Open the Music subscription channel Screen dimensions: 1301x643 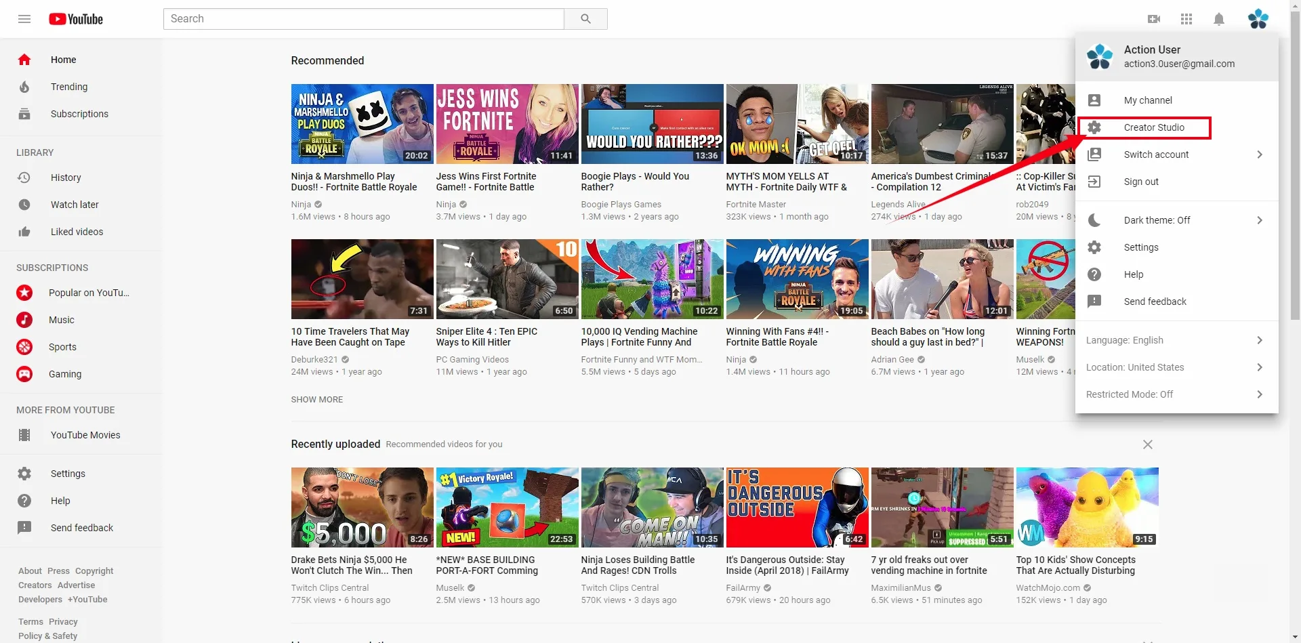click(x=81, y=320)
